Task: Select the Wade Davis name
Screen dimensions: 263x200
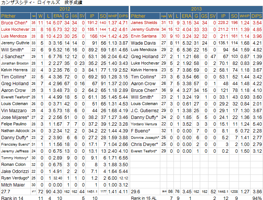Action: [143, 43]
